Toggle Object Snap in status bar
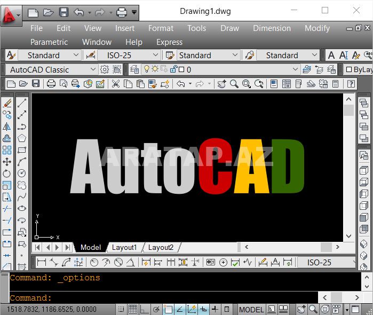This screenshot has height=315, width=373. 168,309
